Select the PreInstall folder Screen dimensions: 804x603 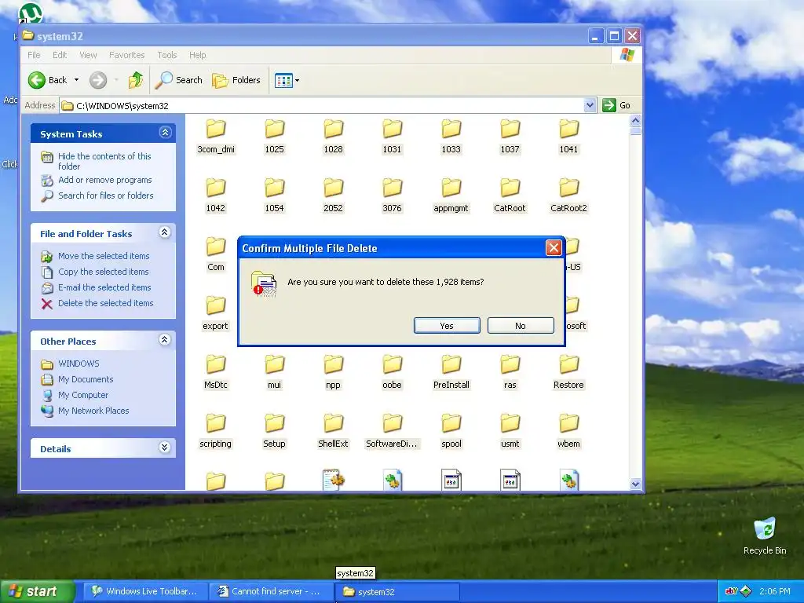(x=451, y=372)
